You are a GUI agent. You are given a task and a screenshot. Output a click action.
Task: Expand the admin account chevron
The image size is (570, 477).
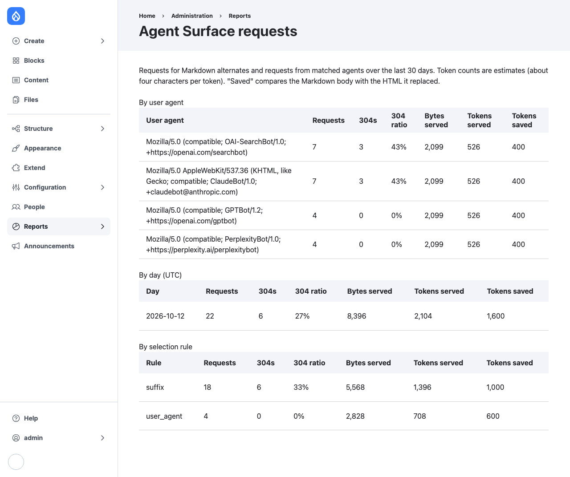coord(103,438)
